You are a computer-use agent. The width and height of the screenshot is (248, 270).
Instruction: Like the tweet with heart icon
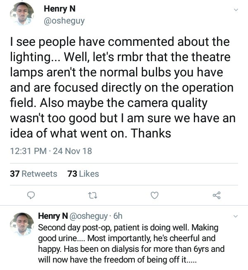point(155,195)
